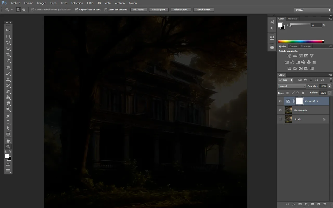Open the blend mode Normal dropdown
This screenshot has height=208, width=333.
(x=292, y=86)
